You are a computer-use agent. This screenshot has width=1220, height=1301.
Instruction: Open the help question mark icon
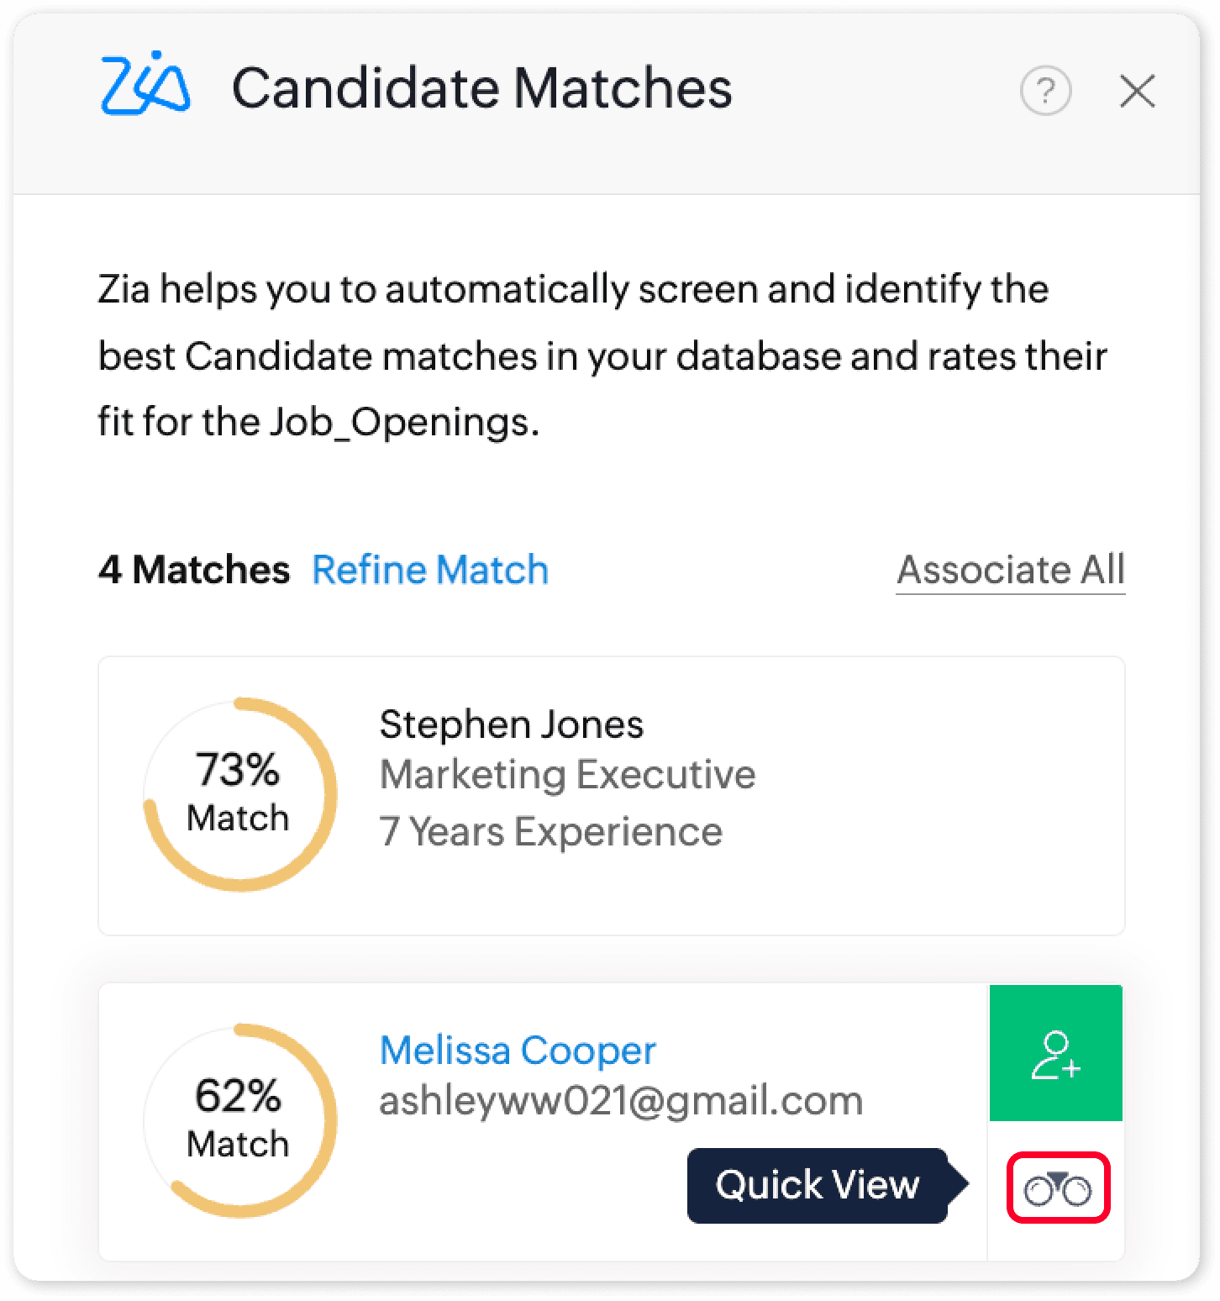[1045, 90]
